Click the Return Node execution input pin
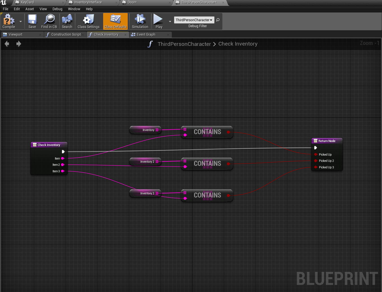 [x=316, y=148]
